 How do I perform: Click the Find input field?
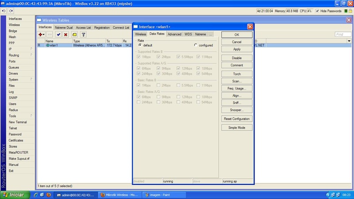343,34
